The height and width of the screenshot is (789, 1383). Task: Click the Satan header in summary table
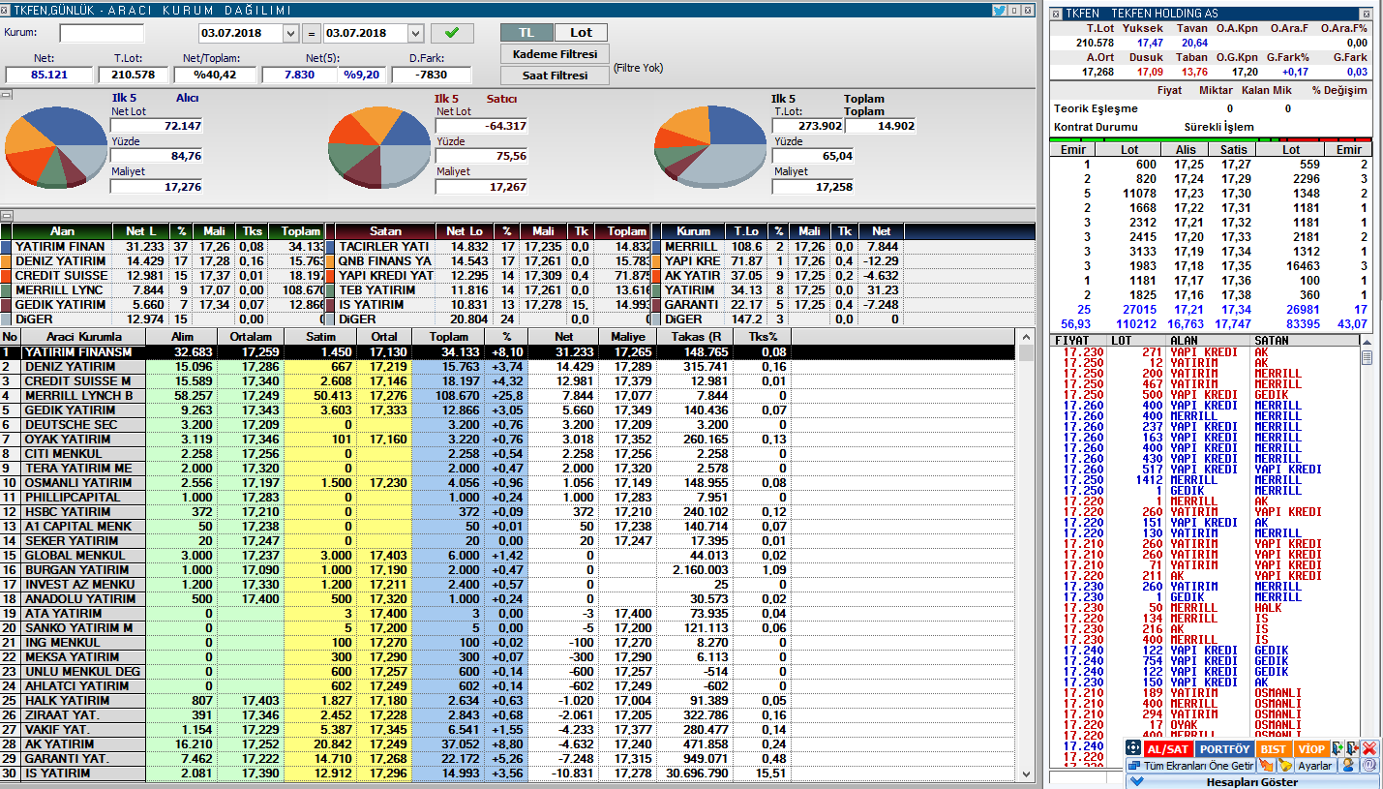[386, 231]
